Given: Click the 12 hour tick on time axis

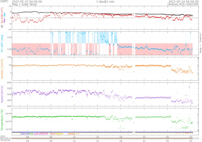Looking at the screenshot, I should [74, 136].
